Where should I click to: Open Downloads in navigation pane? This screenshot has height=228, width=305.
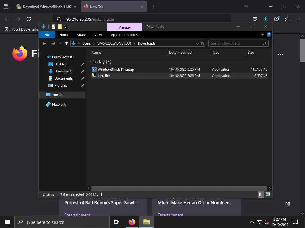tap(63, 71)
